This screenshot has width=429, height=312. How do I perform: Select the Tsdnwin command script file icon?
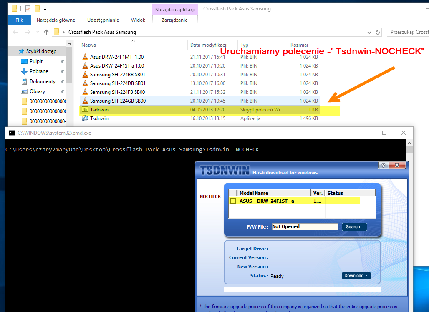click(x=85, y=109)
